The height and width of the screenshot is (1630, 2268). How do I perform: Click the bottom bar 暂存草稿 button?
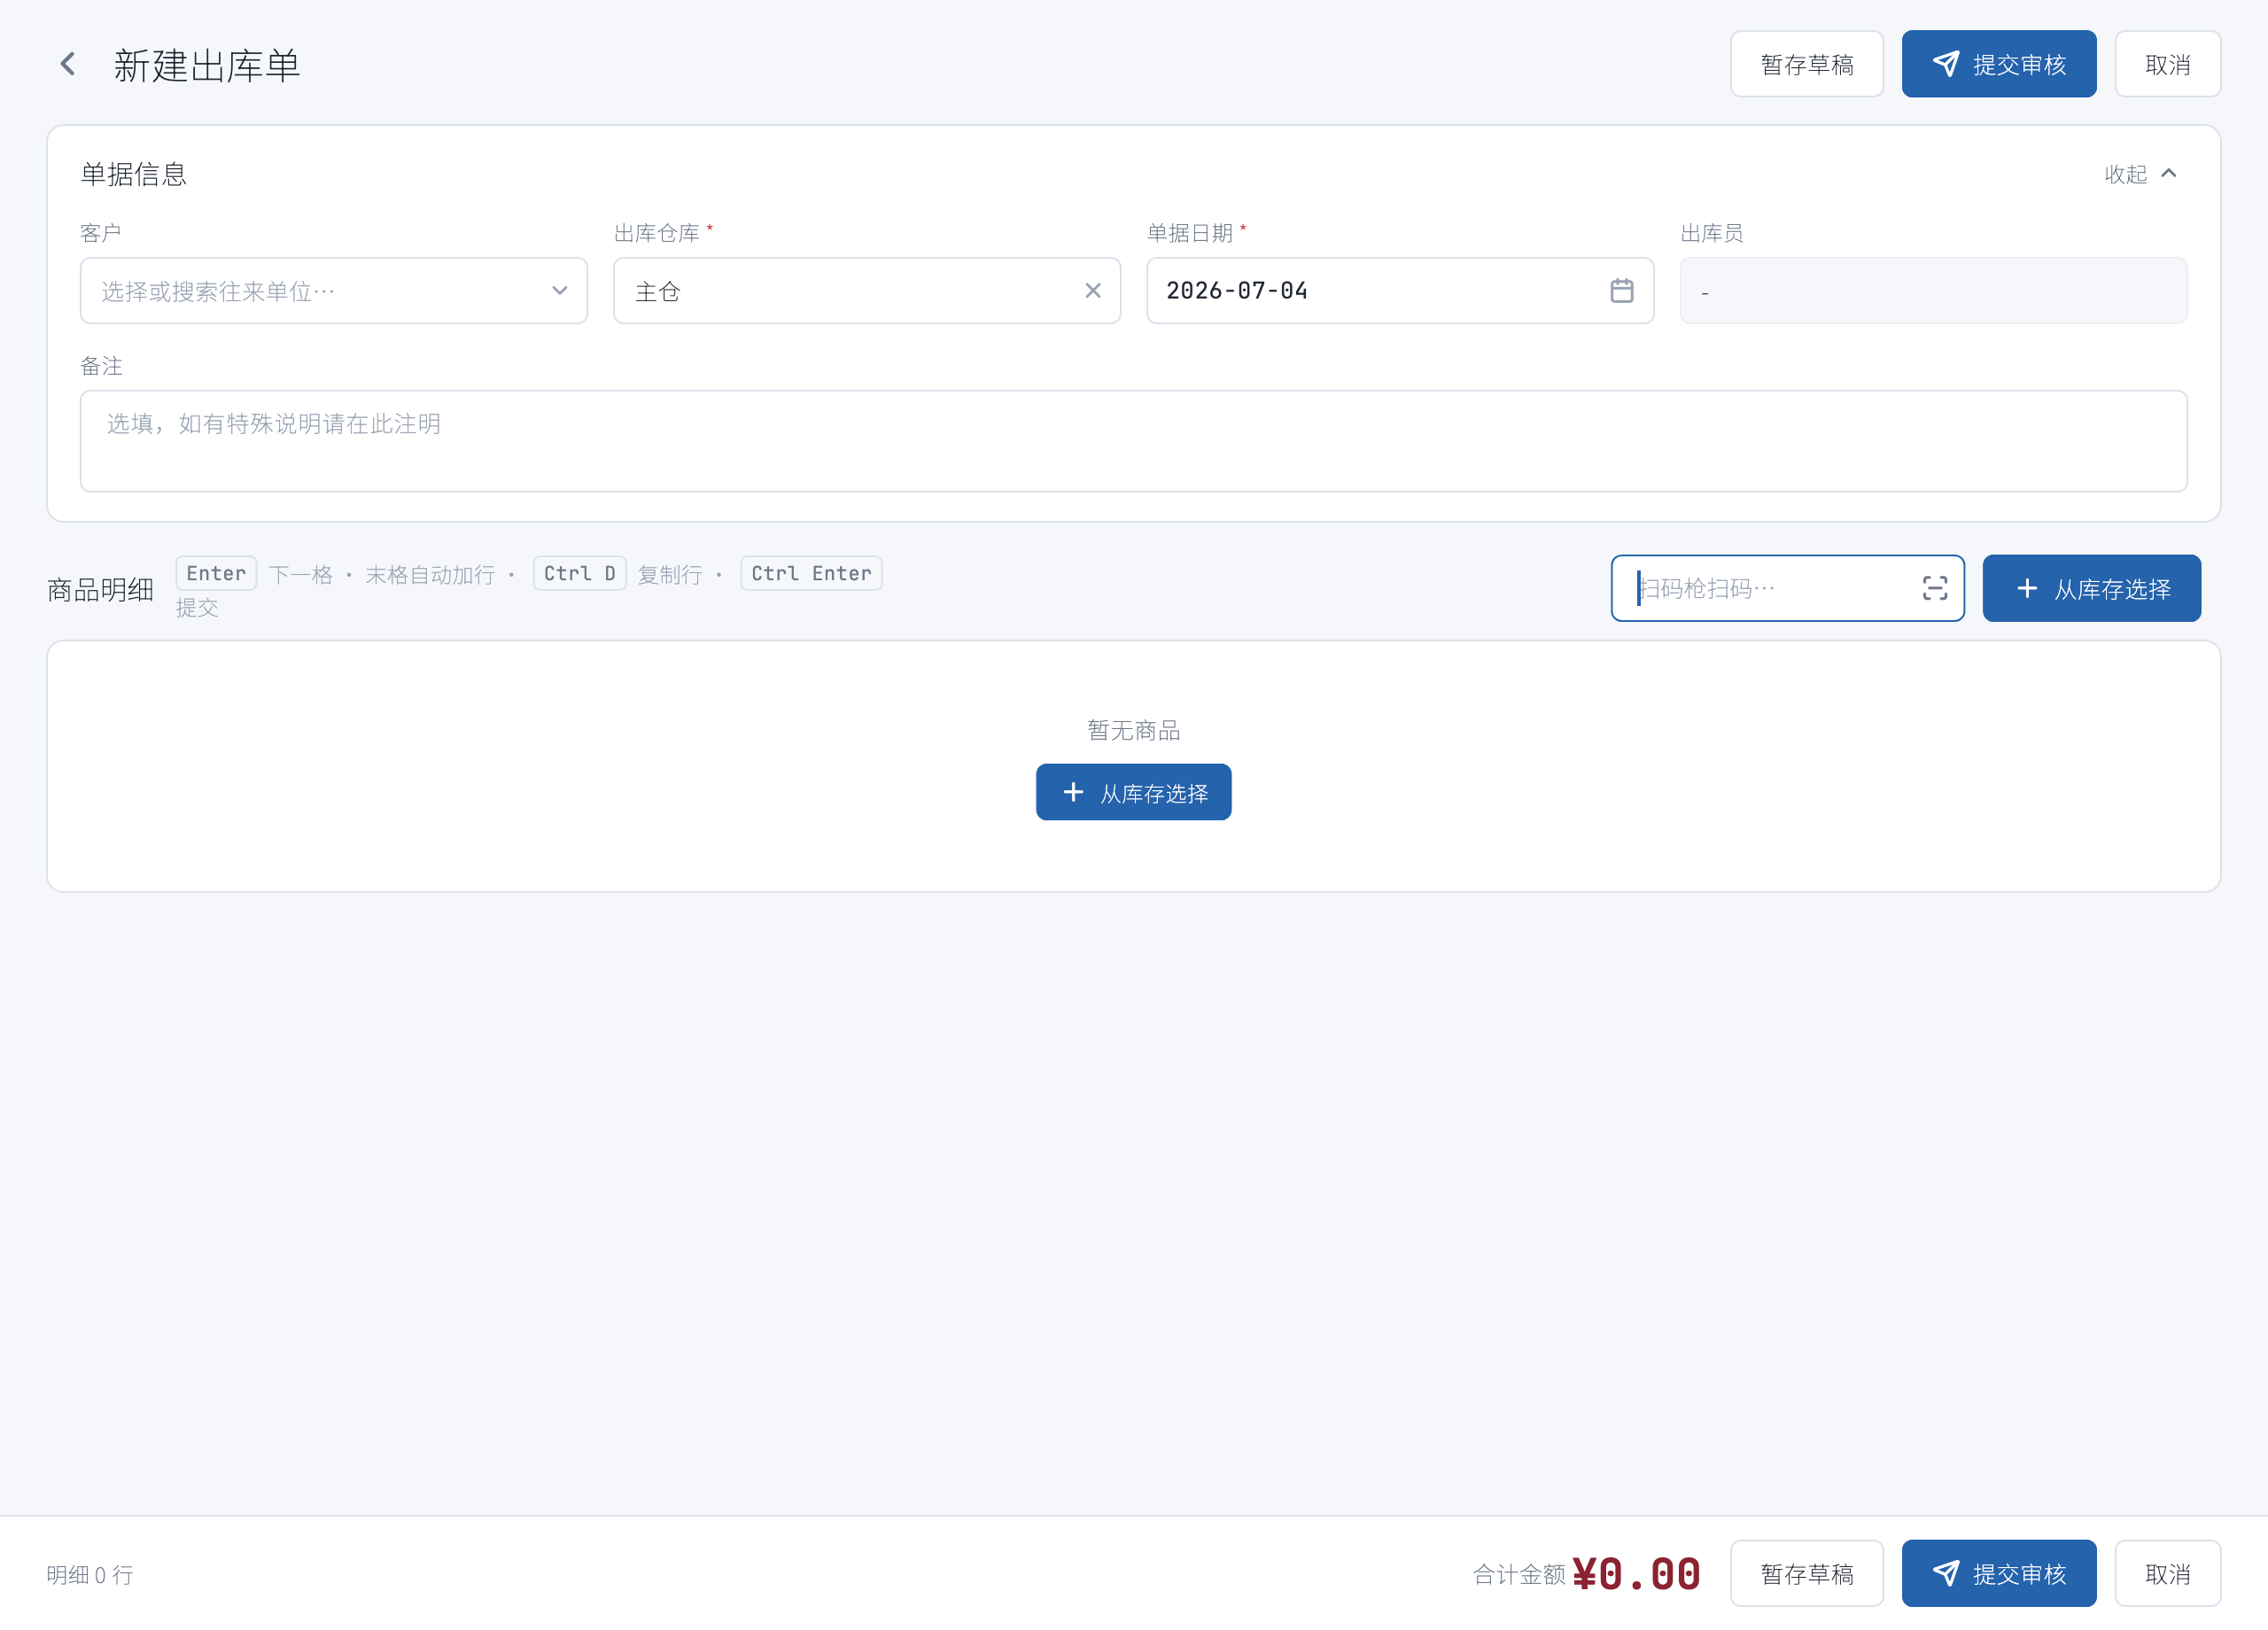point(1806,1573)
